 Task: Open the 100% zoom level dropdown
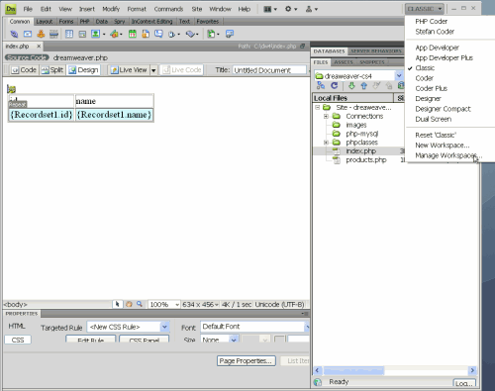point(177,304)
